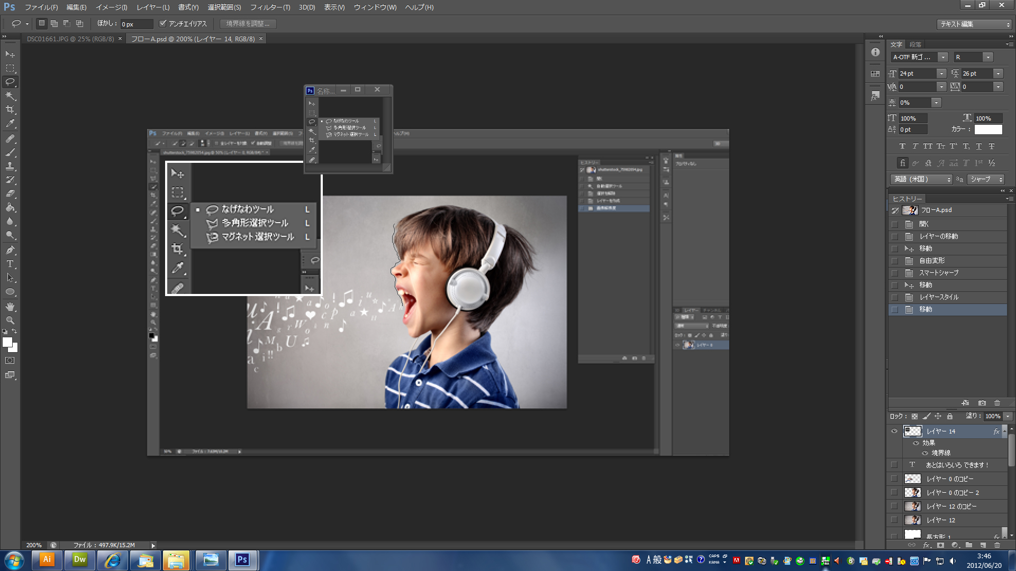Open the フィルター(T) menu
The height and width of the screenshot is (571, 1016).
270,7
